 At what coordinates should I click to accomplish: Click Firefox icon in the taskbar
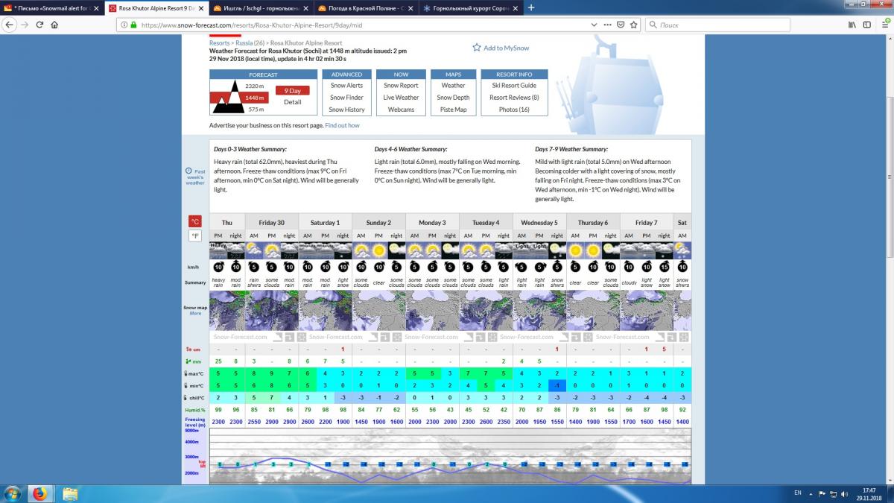pyautogui.click(x=39, y=493)
